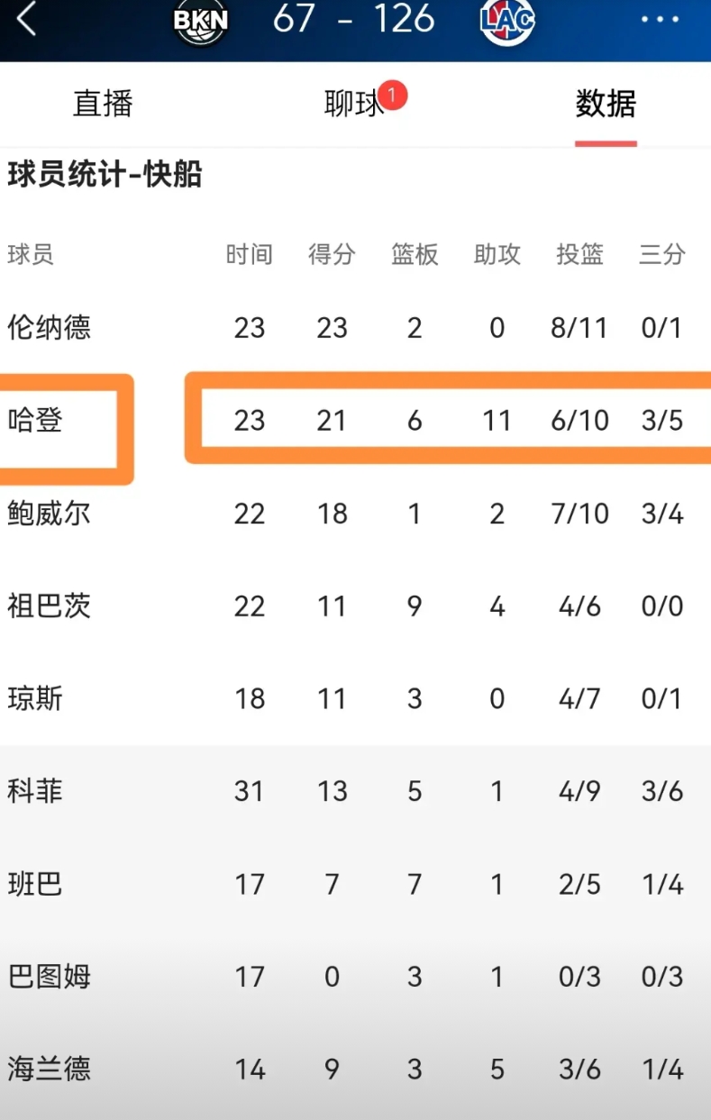Open player 海兰德's entry
Screen dimensions: 711x1120
50,1069
